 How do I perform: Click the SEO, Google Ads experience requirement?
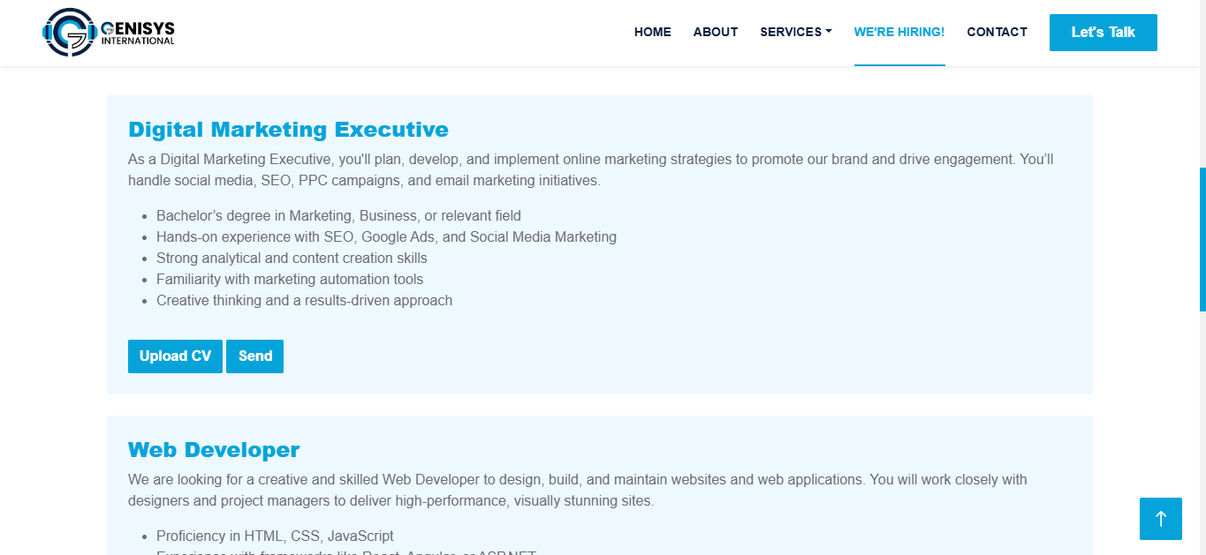tap(386, 237)
